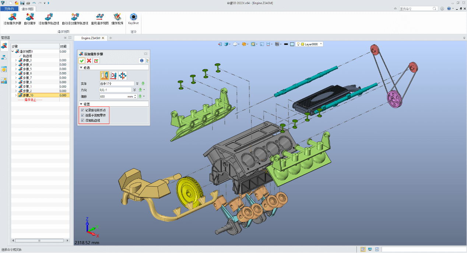Switch to the Engine.Z3ASM document tab
The width and height of the screenshot is (467, 253).
91,38
